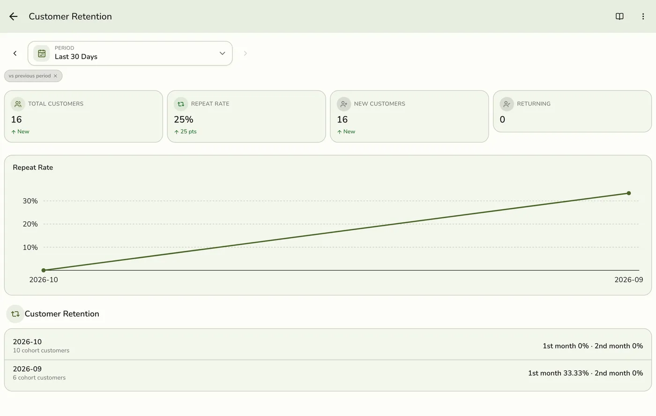
Task: Click the calendar icon in Period selector
Action: pos(42,53)
